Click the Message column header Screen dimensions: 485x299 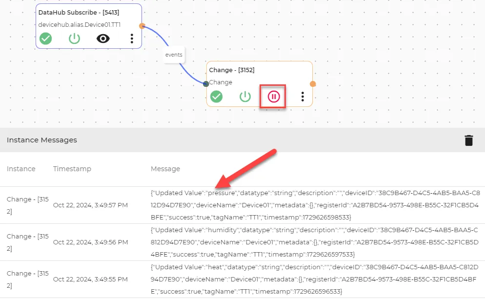[x=165, y=169]
